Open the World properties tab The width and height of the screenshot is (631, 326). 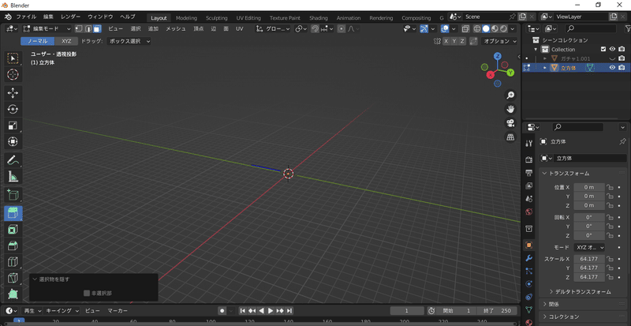[529, 212]
